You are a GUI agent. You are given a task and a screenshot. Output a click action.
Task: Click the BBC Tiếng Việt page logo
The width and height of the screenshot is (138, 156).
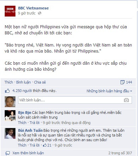[10, 11]
